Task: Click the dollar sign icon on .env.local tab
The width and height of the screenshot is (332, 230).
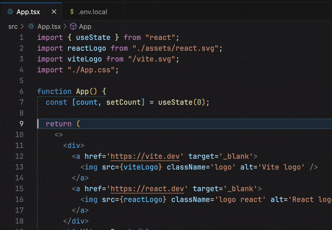Action: click(x=72, y=12)
